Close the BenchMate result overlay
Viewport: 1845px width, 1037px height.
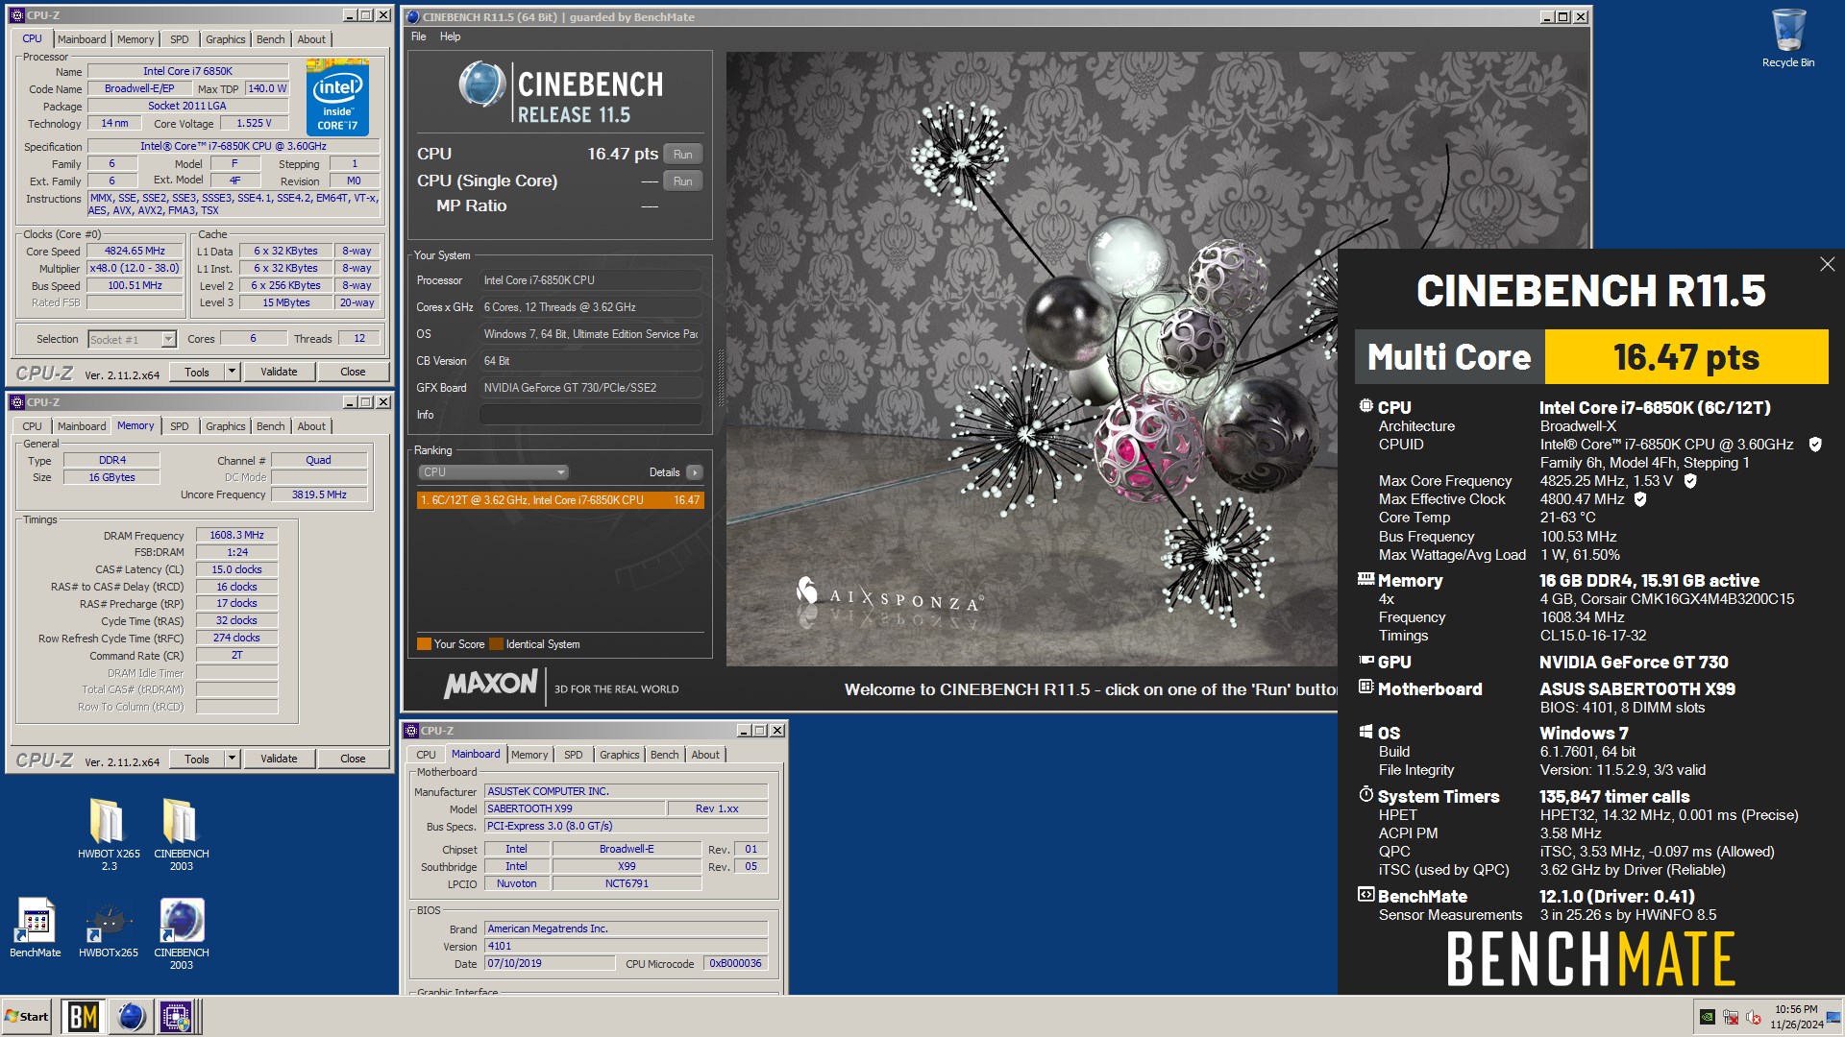(1827, 264)
